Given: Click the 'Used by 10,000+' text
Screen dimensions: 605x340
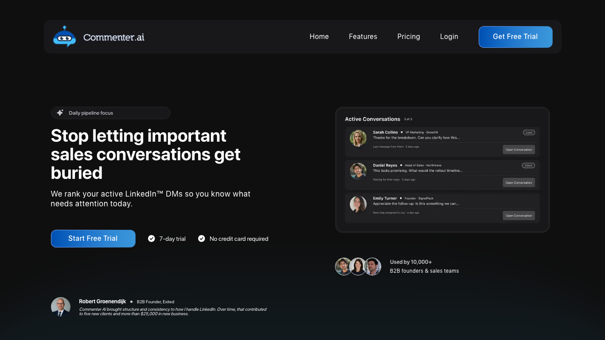Looking at the screenshot, I should pos(411,262).
